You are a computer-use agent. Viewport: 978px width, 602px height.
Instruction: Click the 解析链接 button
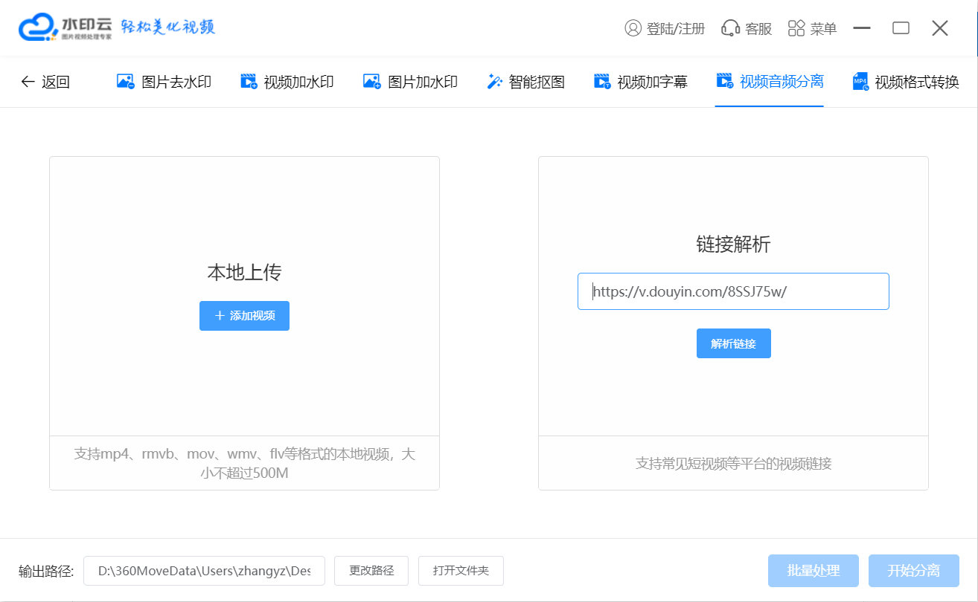(733, 343)
